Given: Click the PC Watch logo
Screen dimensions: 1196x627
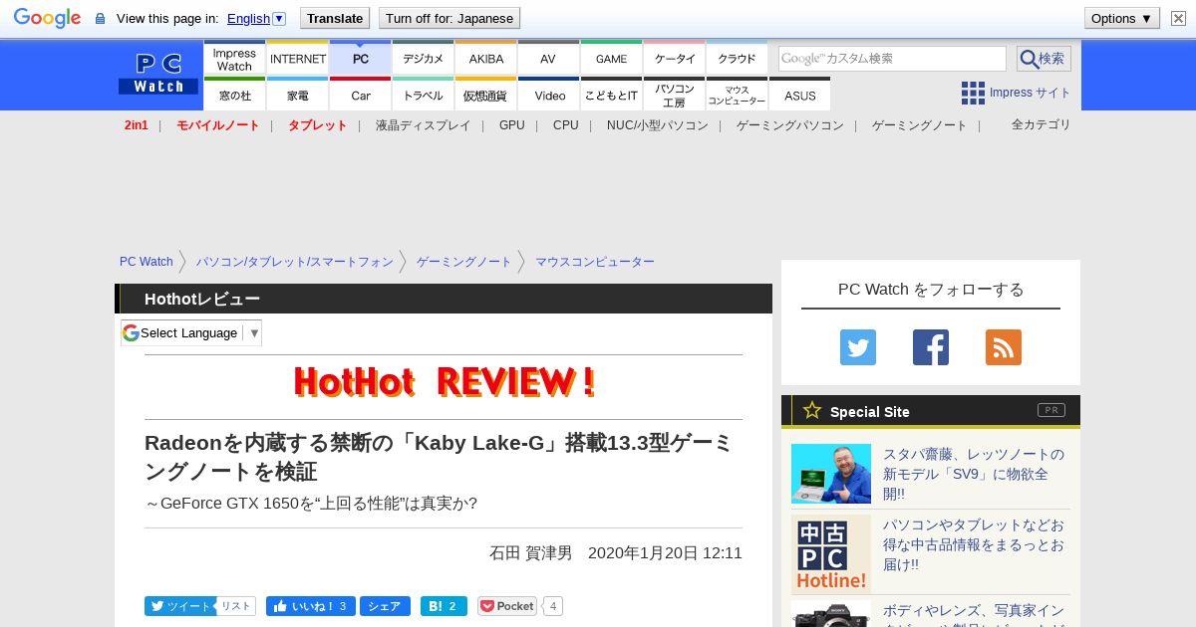Looking at the screenshot, I should (x=158, y=74).
